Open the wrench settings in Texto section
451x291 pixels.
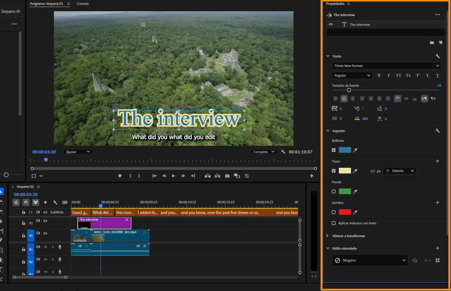coord(437,56)
